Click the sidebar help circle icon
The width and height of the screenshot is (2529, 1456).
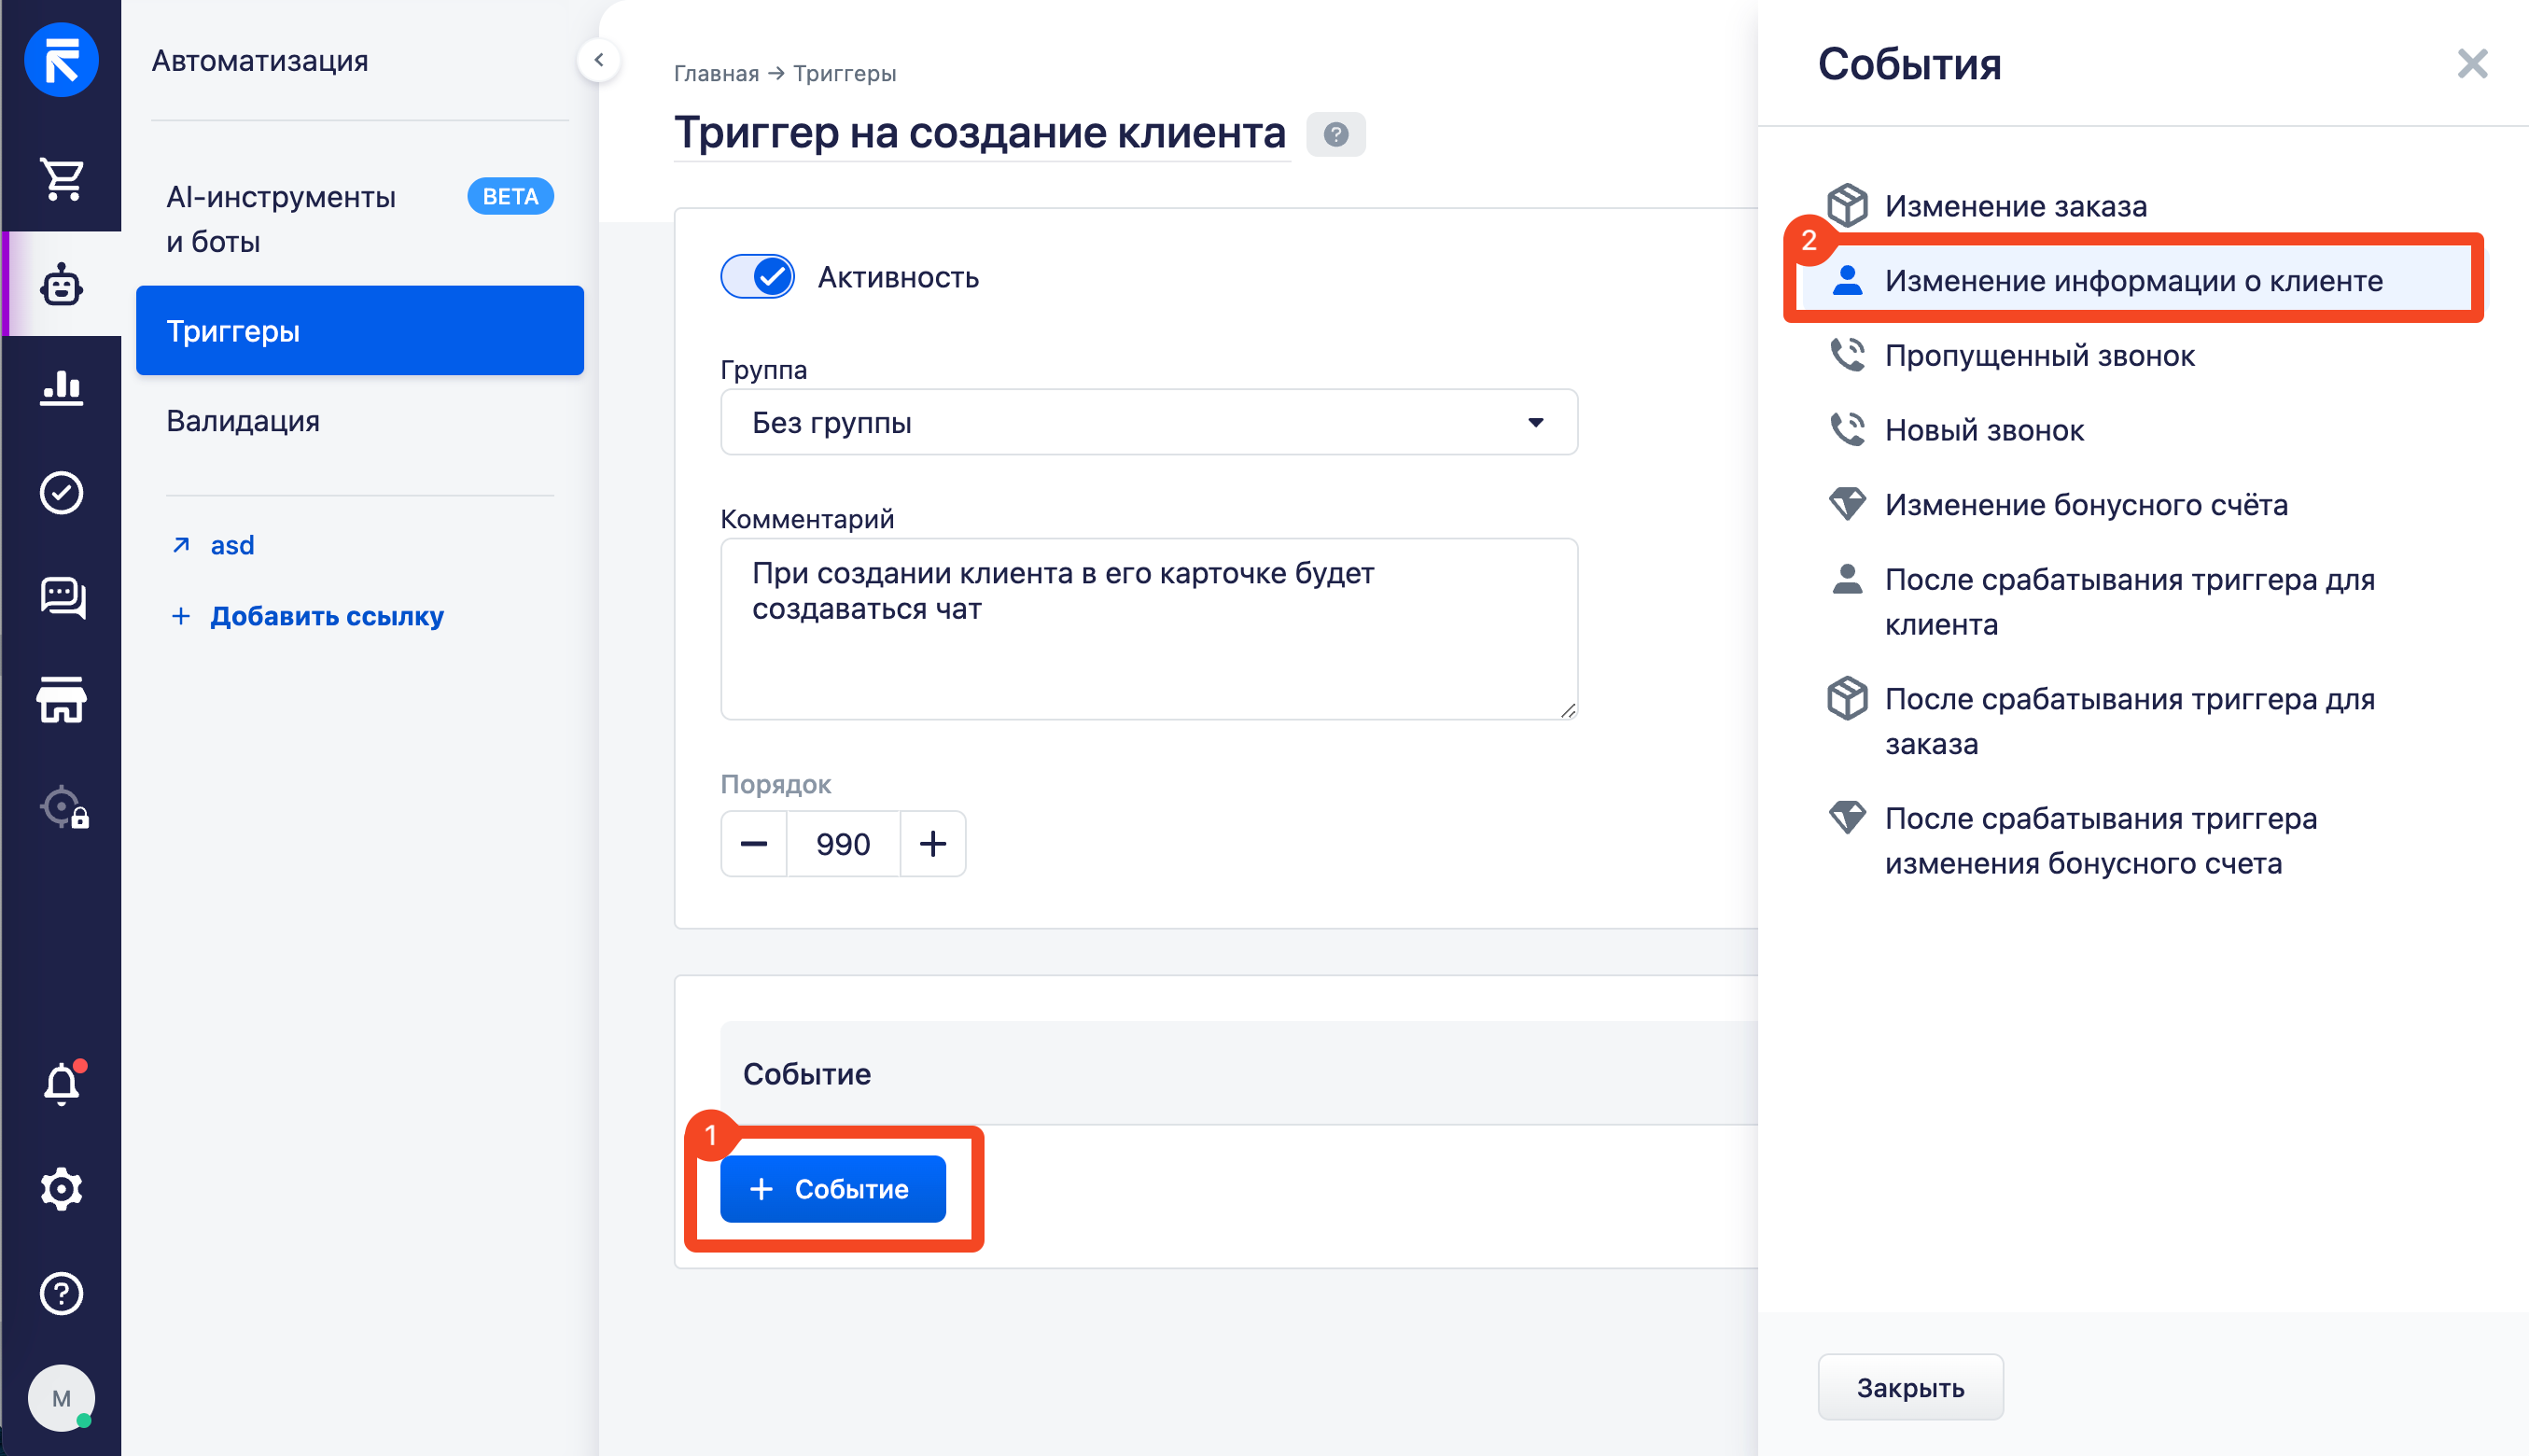pos(61,1293)
